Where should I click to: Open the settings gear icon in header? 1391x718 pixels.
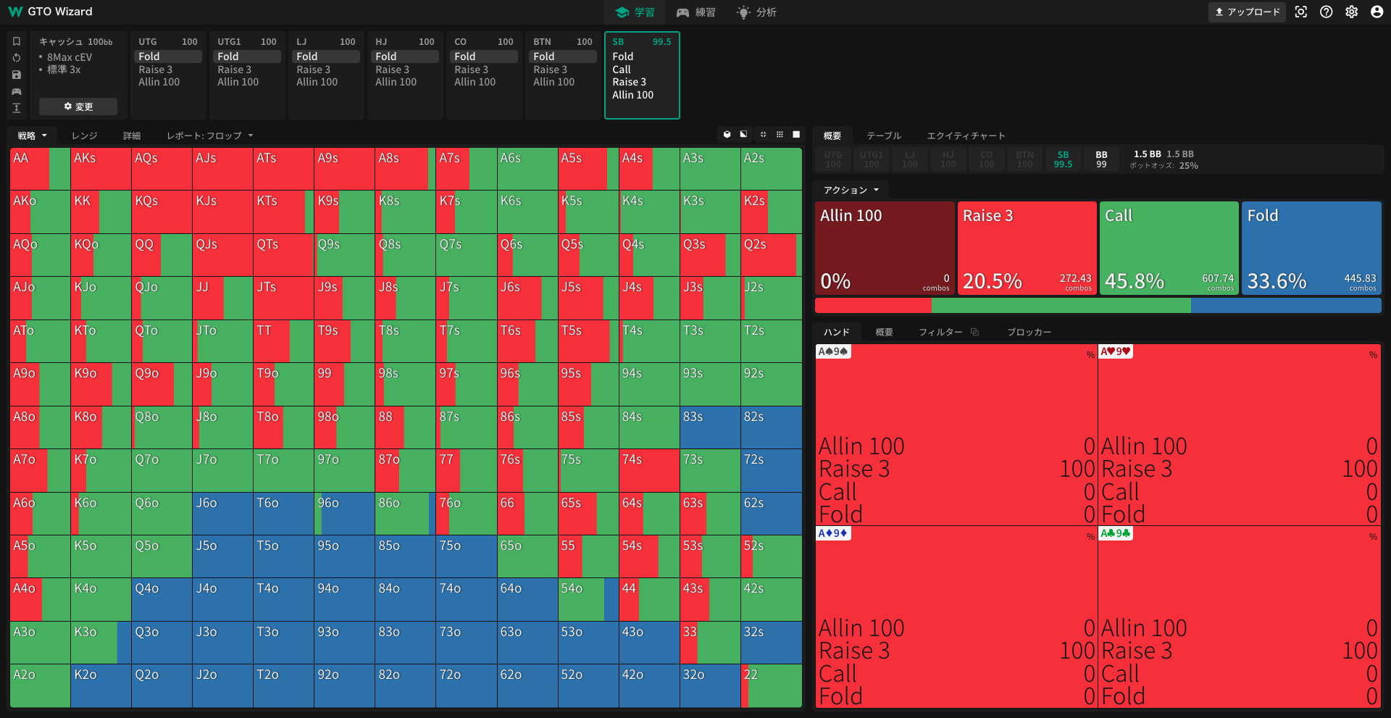click(x=1352, y=12)
